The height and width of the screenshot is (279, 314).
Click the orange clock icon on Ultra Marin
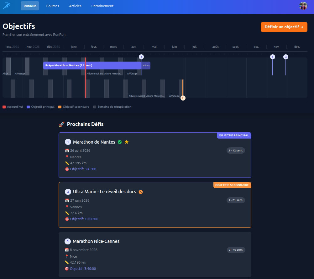pyautogui.click(x=141, y=192)
